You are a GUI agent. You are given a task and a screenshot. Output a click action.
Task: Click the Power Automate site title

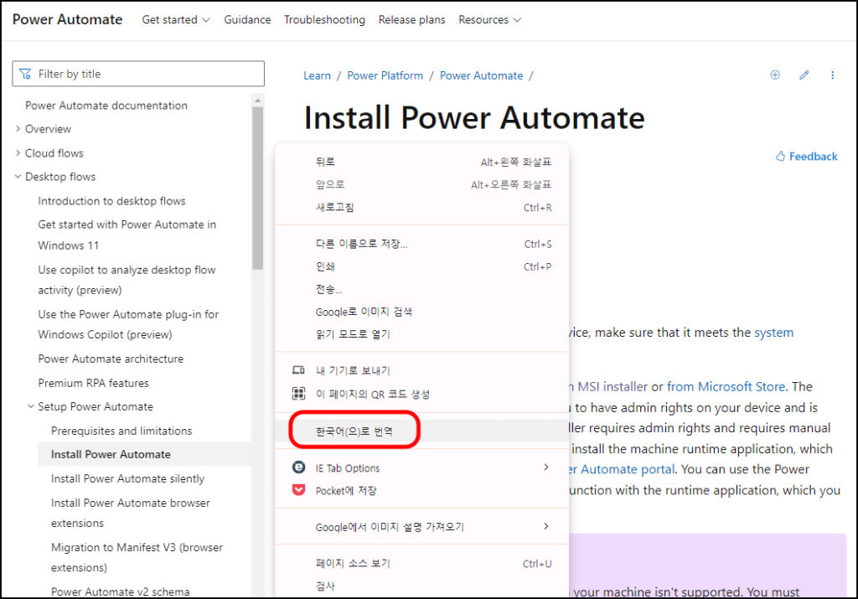pos(67,19)
